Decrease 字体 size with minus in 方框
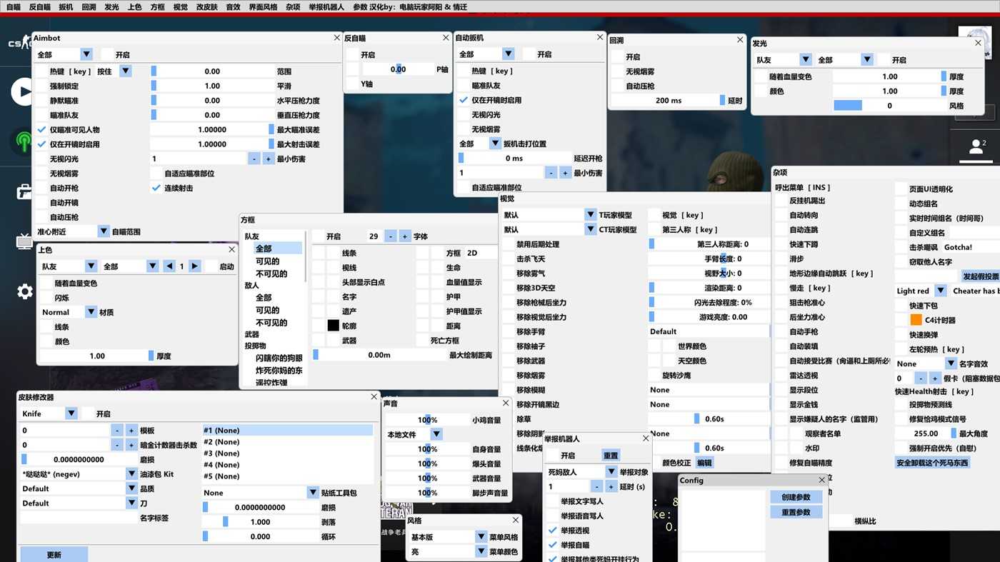 391,236
